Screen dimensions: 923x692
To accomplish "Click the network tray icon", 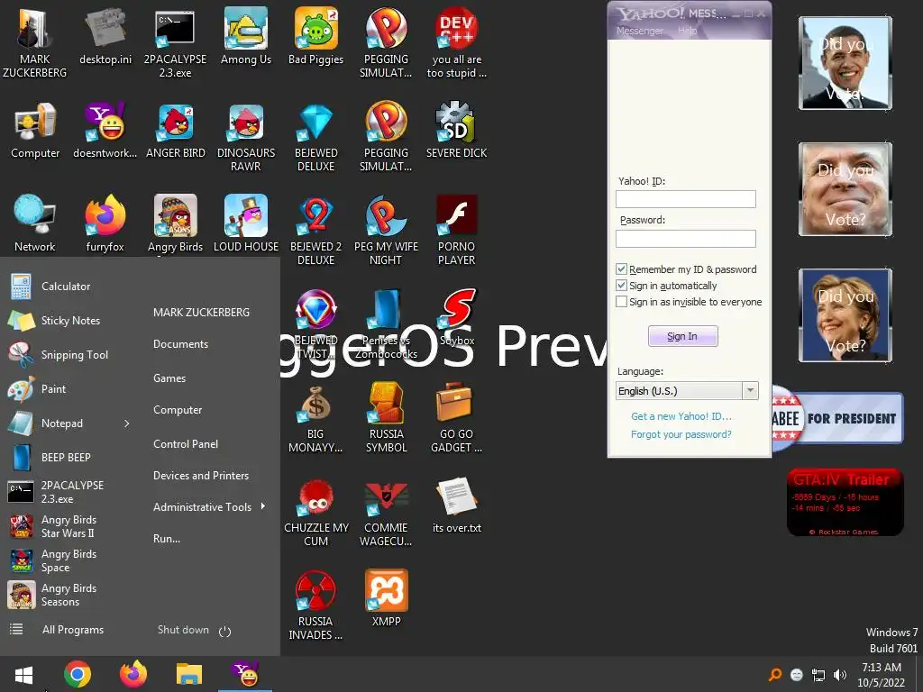I will coord(818,675).
